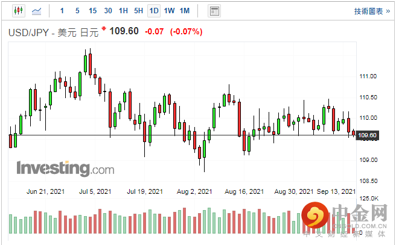Image resolution: width=396 pixels, height=245 pixels.
Task: Open the news panel icon in toolbar
Action: pos(214,11)
